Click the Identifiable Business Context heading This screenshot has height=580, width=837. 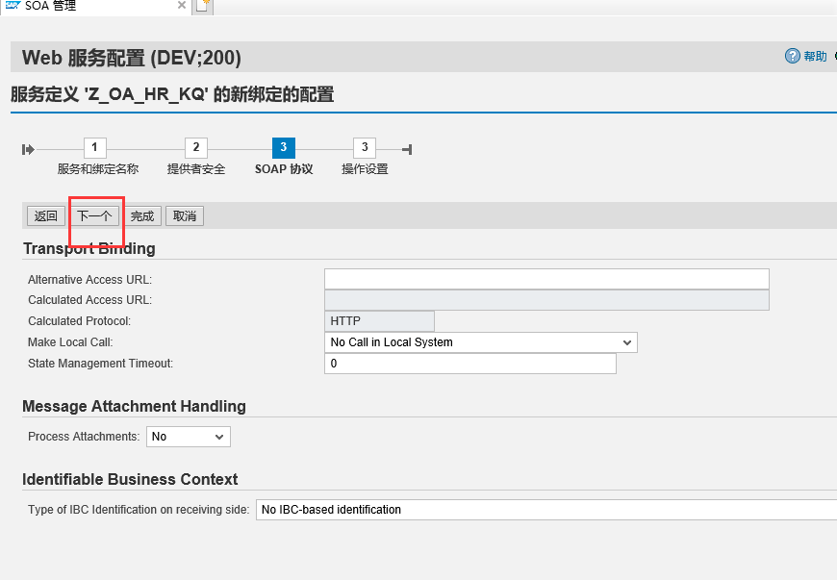(x=130, y=479)
